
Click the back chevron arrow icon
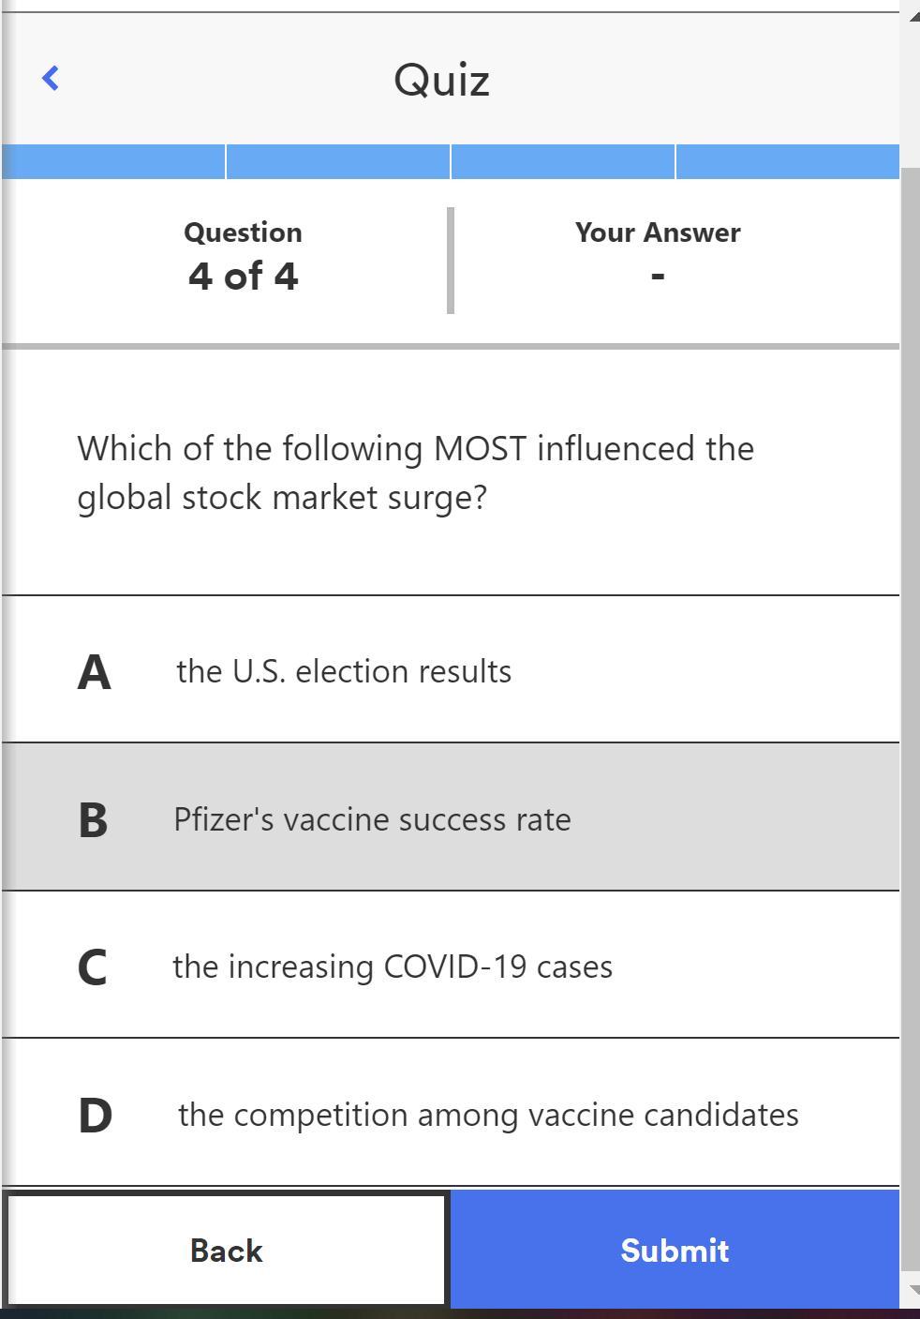point(51,79)
